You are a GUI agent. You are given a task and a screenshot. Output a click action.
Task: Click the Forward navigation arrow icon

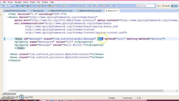[x=111, y=6]
